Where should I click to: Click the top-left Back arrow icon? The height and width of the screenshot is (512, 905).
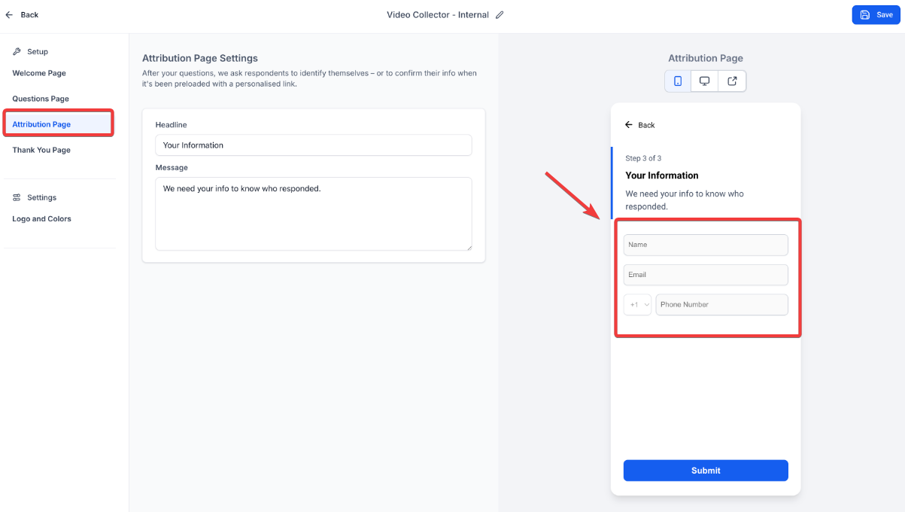pyautogui.click(x=9, y=15)
